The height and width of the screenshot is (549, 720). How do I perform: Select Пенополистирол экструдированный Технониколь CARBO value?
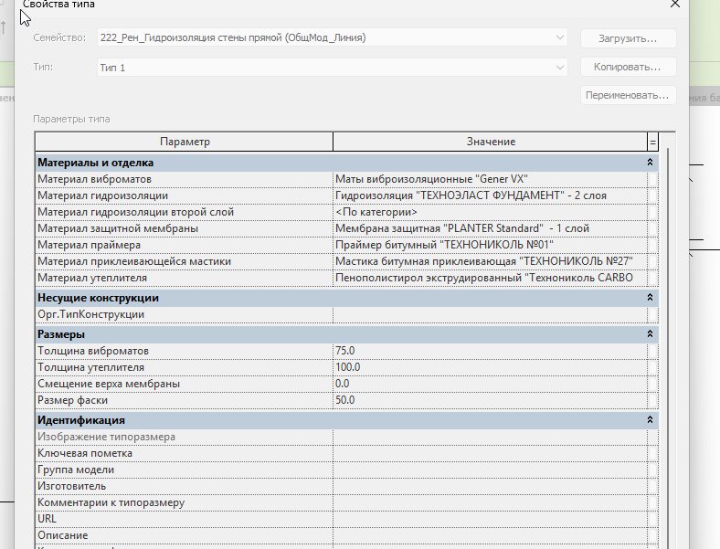[490, 278]
